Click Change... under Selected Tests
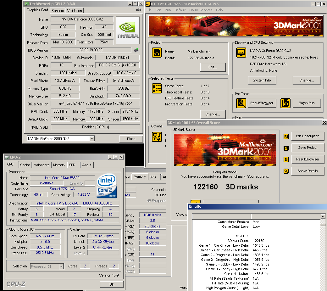 point(213,114)
